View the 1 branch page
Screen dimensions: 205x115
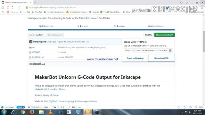click(83, 26)
